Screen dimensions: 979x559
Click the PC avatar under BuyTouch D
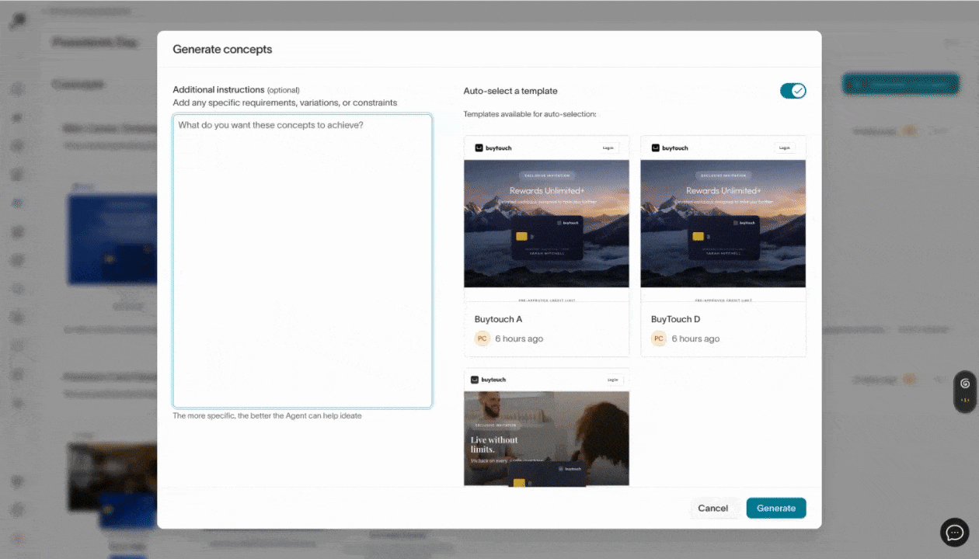tap(659, 339)
